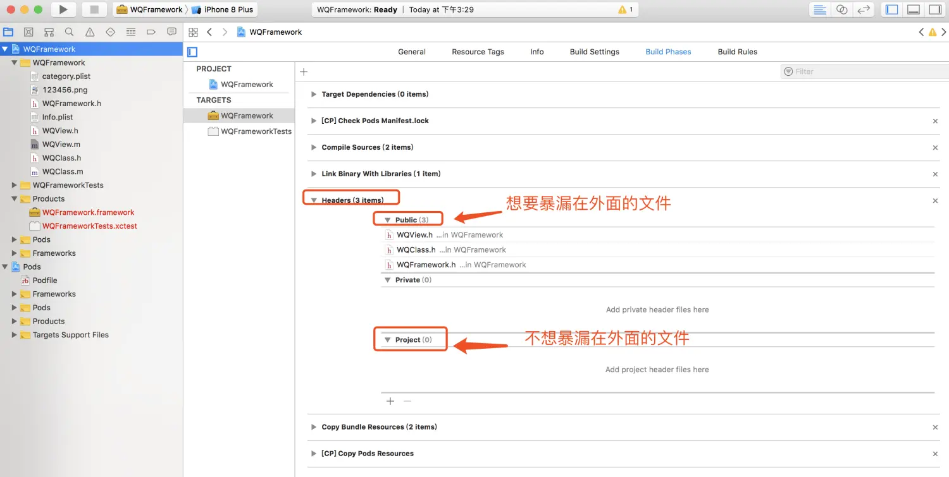This screenshot has height=477, width=949.
Task: Toggle the Utilities inspector panel
Action: tap(935, 9)
